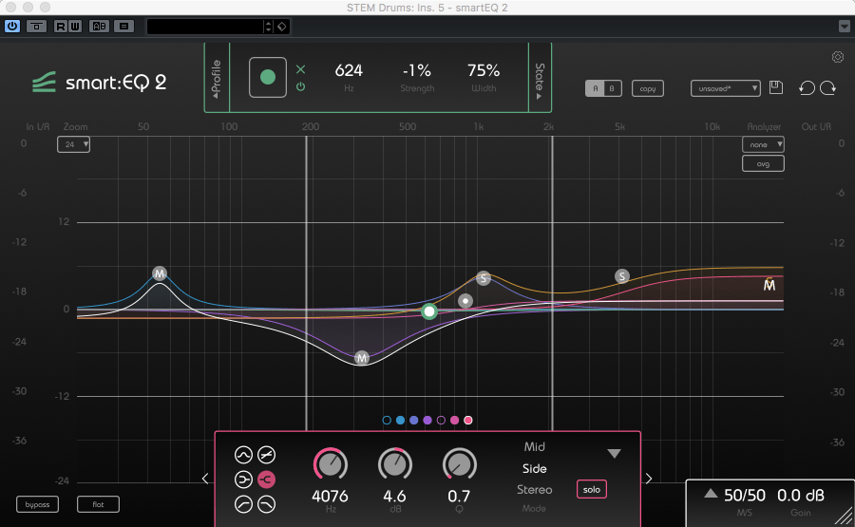Toggle the smart filter power icon
The image size is (855, 527).
point(300,86)
